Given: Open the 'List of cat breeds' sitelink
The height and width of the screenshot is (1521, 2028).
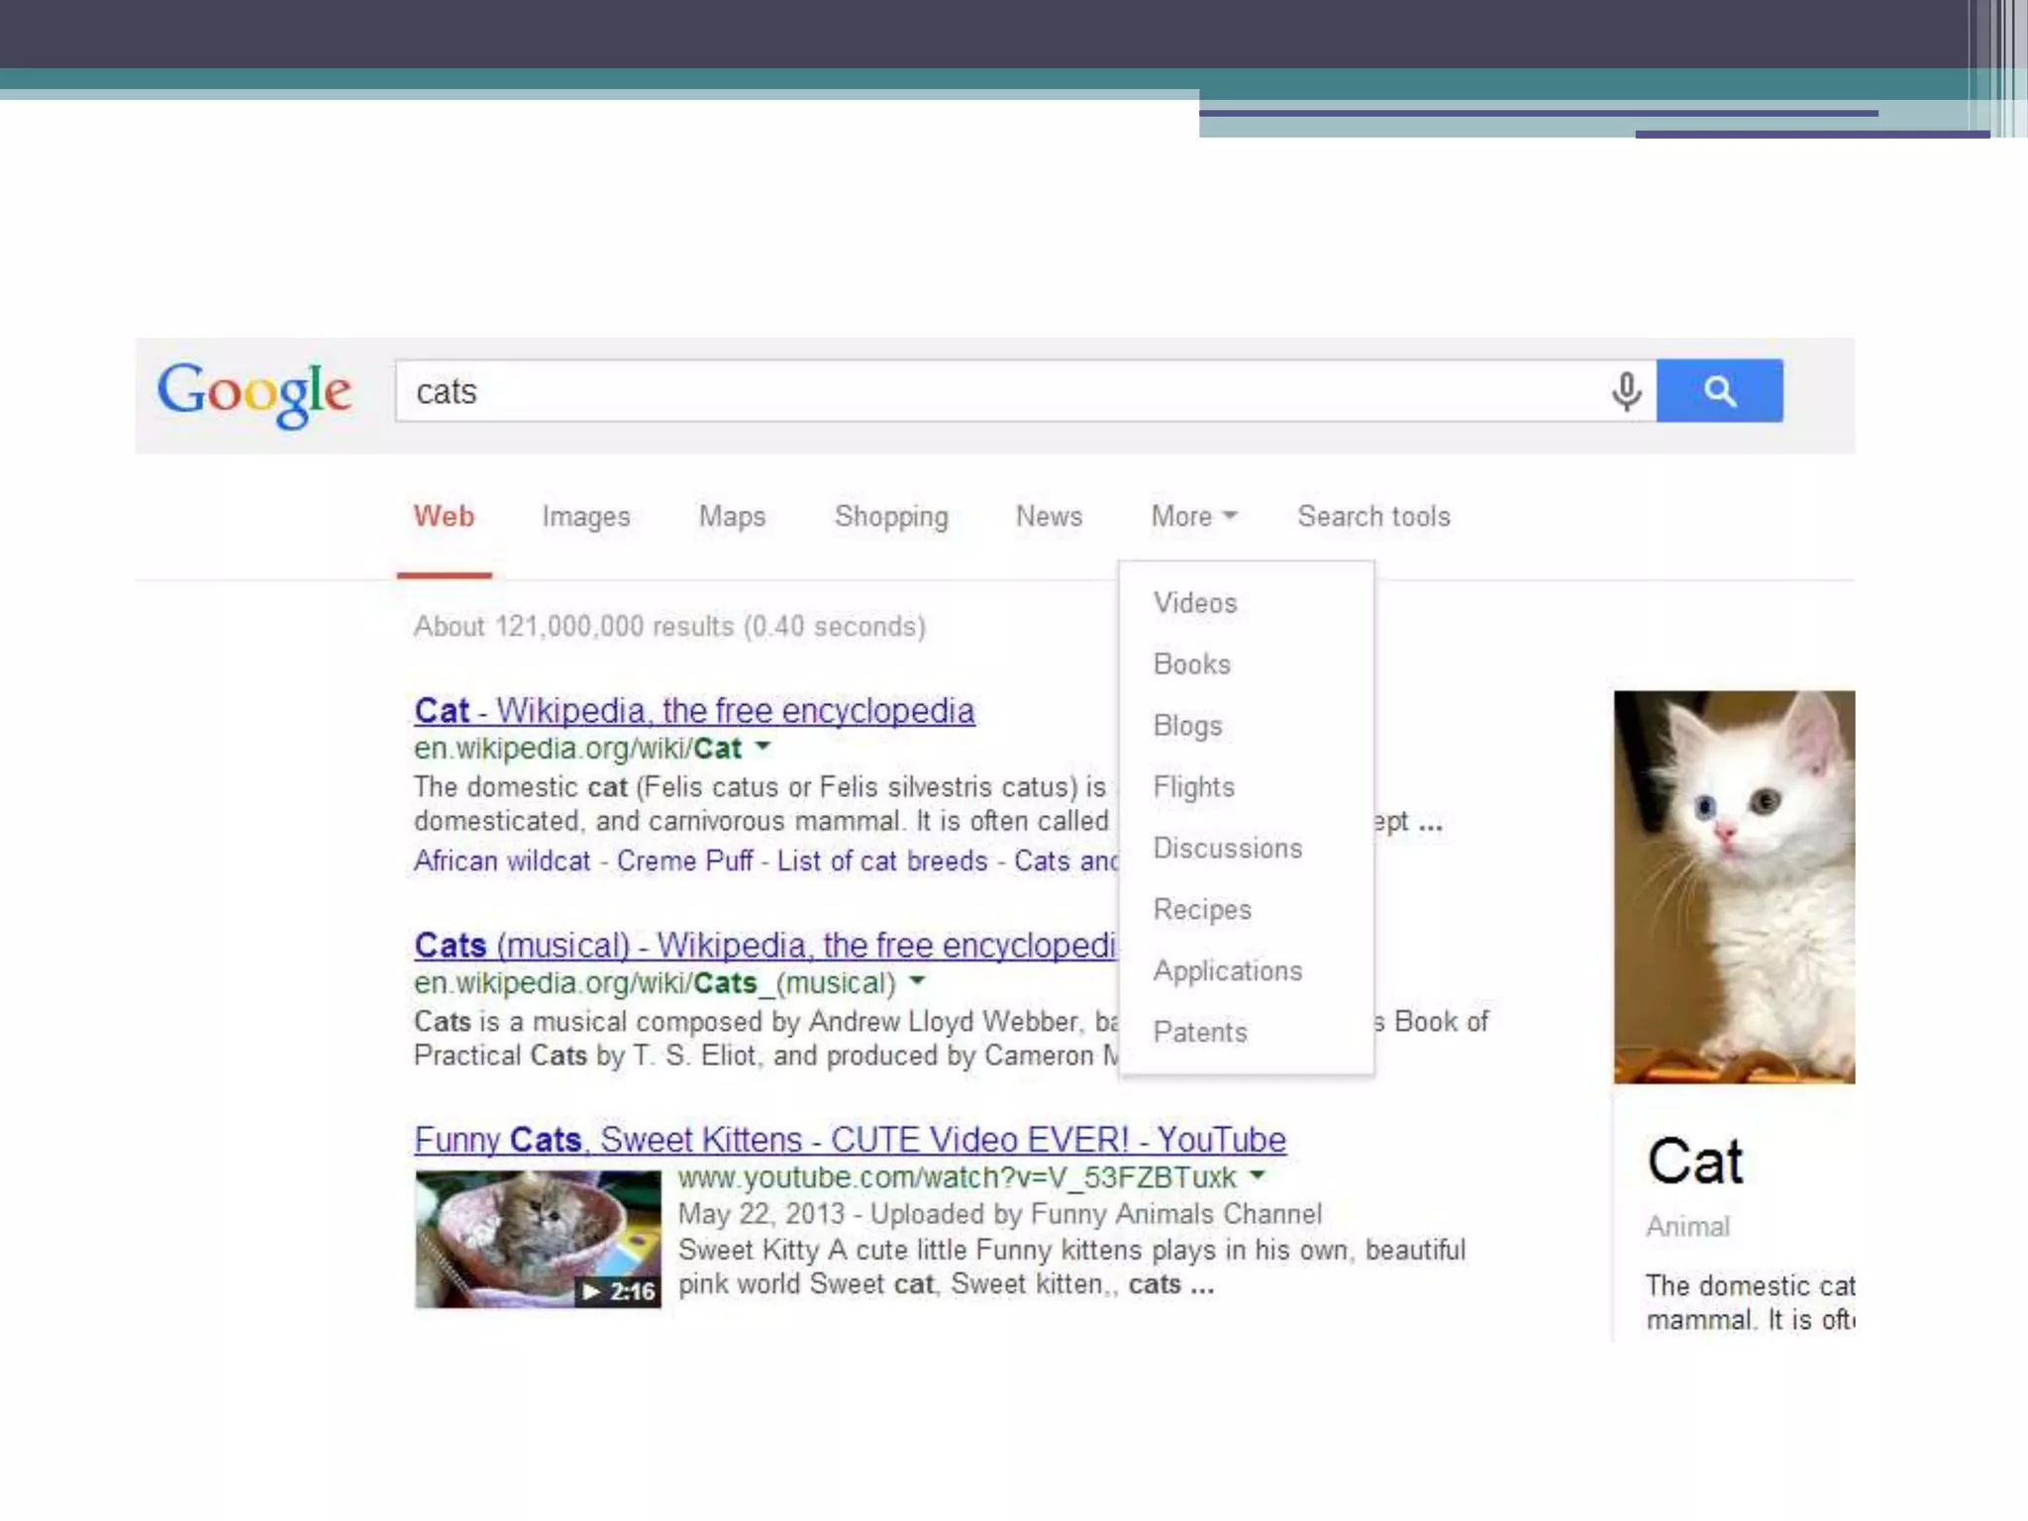Looking at the screenshot, I should 882,862.
